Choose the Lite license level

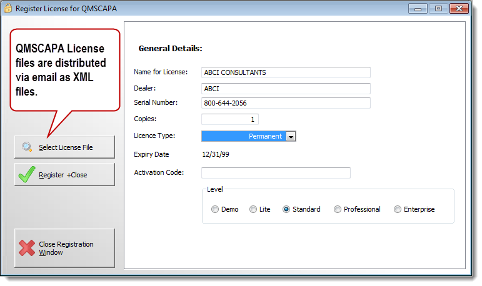(253, 209)
